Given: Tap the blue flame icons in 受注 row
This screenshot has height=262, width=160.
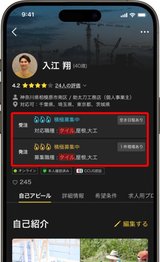Looking at the screenshot, I should point(42,120).
